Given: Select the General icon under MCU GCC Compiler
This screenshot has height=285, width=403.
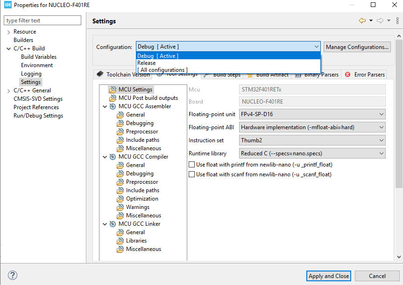Looking at the screenshot, I should (x=120, y=165).
